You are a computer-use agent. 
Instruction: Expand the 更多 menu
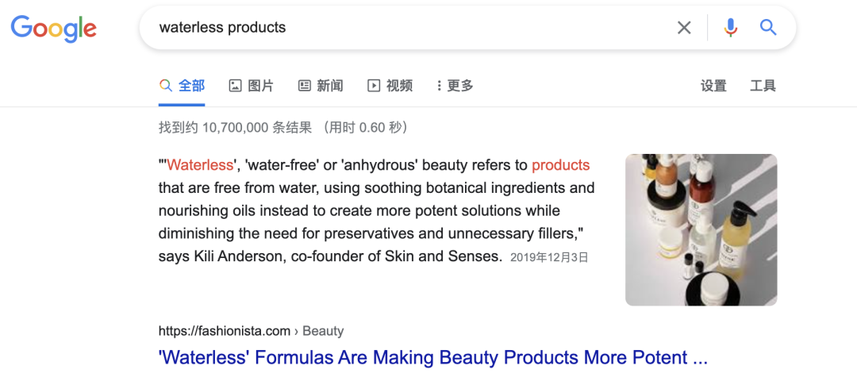click(460, 86)
